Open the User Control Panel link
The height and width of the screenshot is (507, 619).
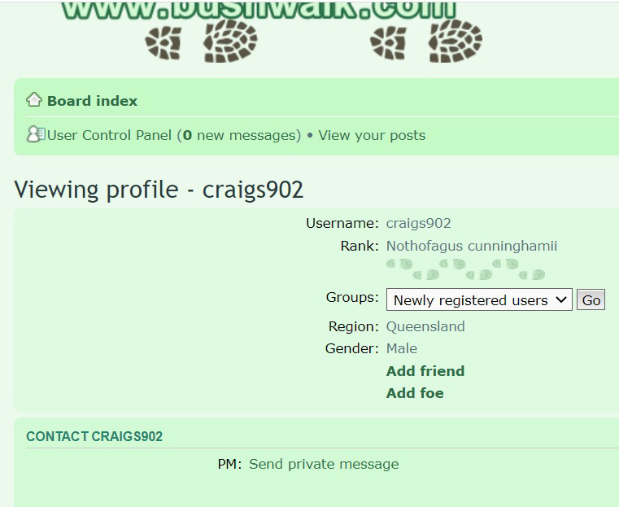tap(109, 135)
